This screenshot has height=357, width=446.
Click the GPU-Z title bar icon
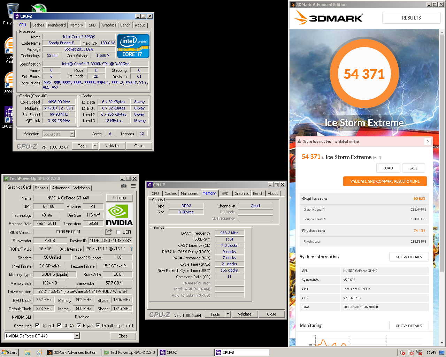coord(6,178)
